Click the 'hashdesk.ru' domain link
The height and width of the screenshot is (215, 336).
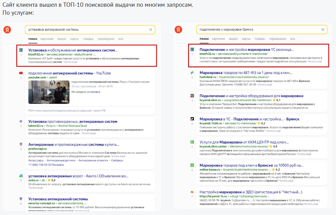point(208,77)
